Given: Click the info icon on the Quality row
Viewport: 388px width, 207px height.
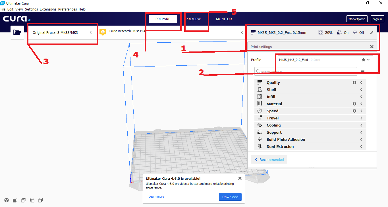Looking at the screenshot, I should 354,82.
